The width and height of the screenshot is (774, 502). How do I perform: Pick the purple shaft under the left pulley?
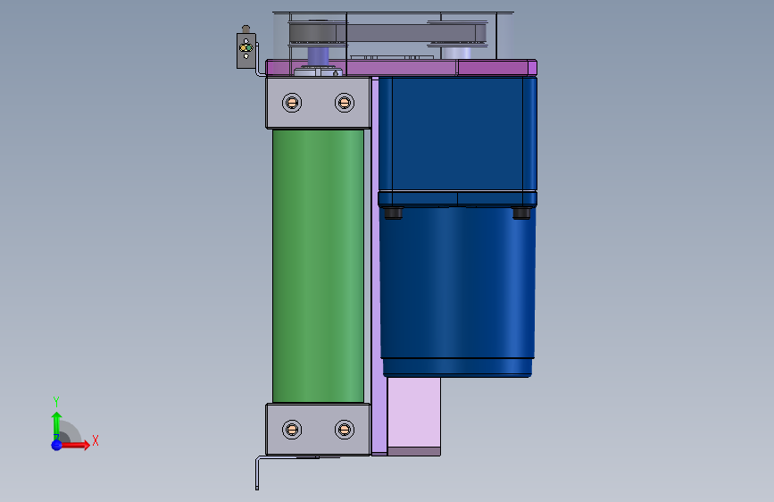tap(318, 55)
